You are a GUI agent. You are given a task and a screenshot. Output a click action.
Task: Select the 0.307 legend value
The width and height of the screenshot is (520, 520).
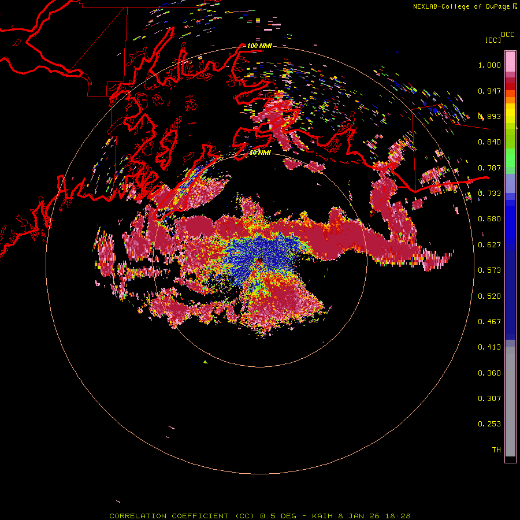coord(489,399)
